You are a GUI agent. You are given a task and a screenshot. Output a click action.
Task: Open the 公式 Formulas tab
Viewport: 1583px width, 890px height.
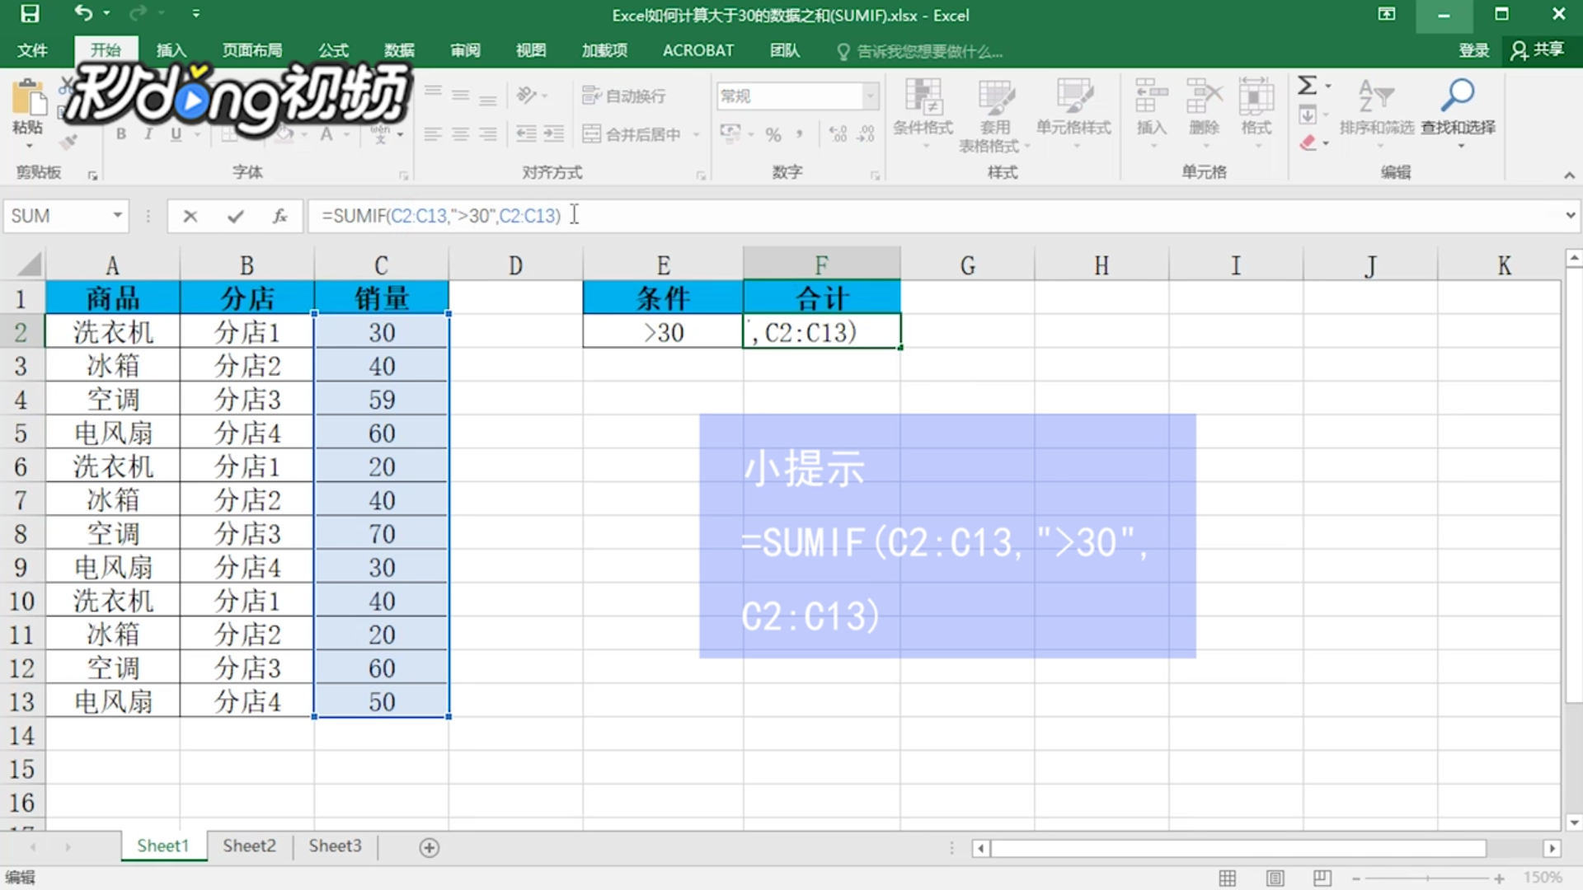[333, 50]
